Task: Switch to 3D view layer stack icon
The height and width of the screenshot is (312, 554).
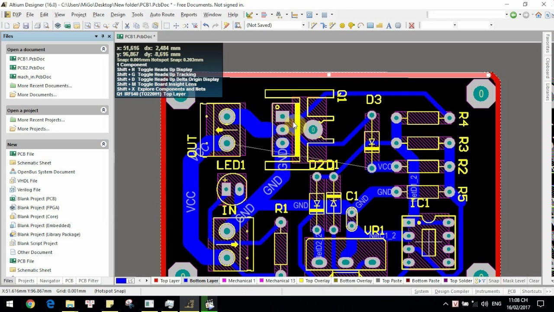Action: (x=58, y=26)
